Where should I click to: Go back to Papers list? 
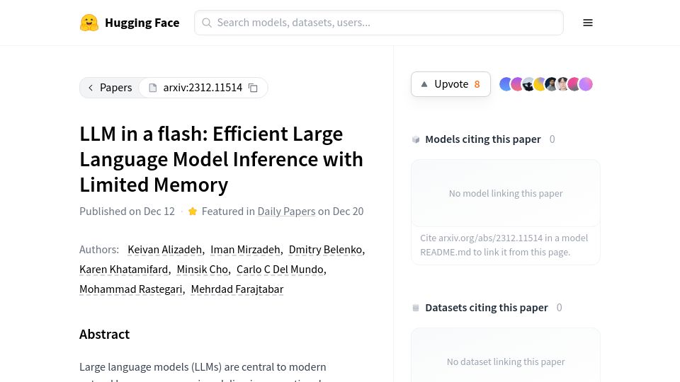pos(110,88)
